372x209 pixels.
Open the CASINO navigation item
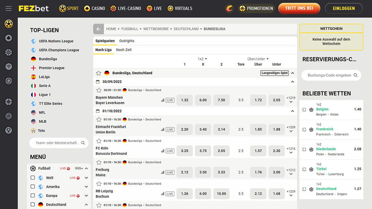(x=94, y=9)
